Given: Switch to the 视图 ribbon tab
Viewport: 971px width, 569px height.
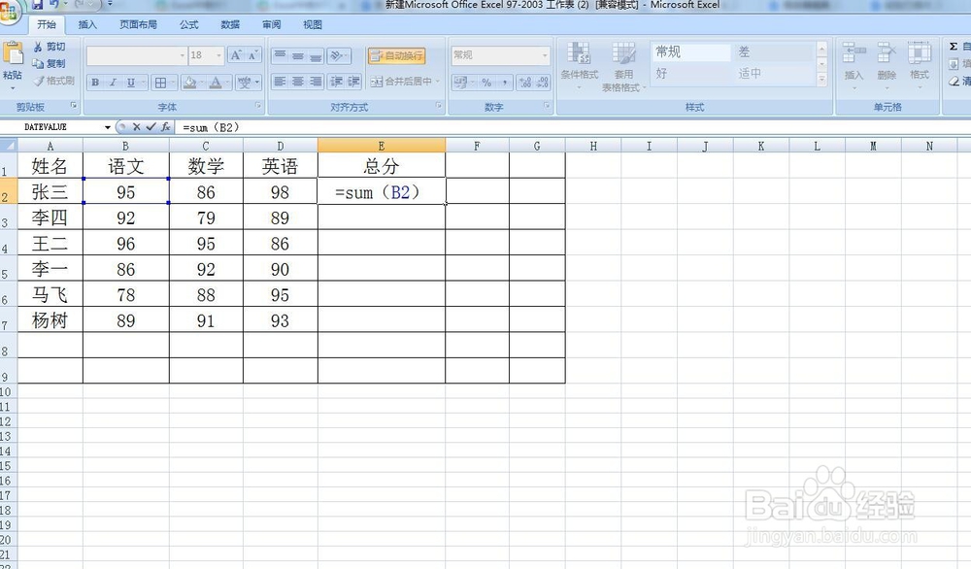Looking at the screenshot, I should coord(313,25).
